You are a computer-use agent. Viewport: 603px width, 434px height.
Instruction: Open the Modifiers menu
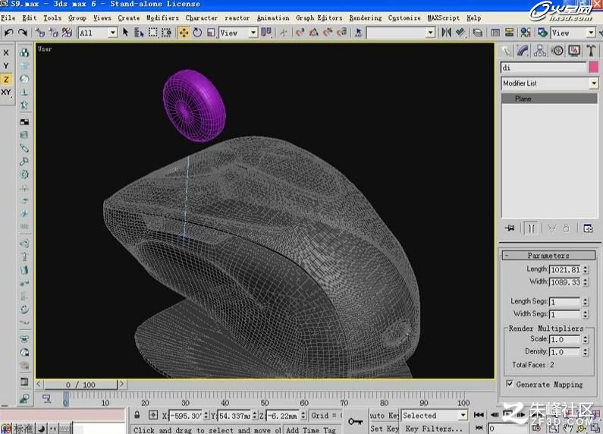point(162,17)
